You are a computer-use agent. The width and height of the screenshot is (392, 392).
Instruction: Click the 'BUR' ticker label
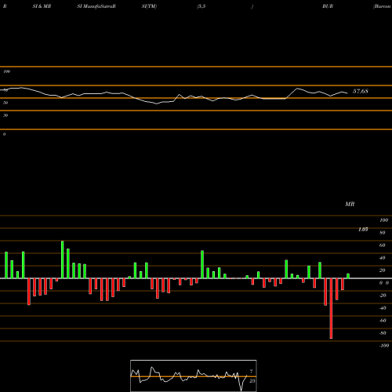coord(328,6)
